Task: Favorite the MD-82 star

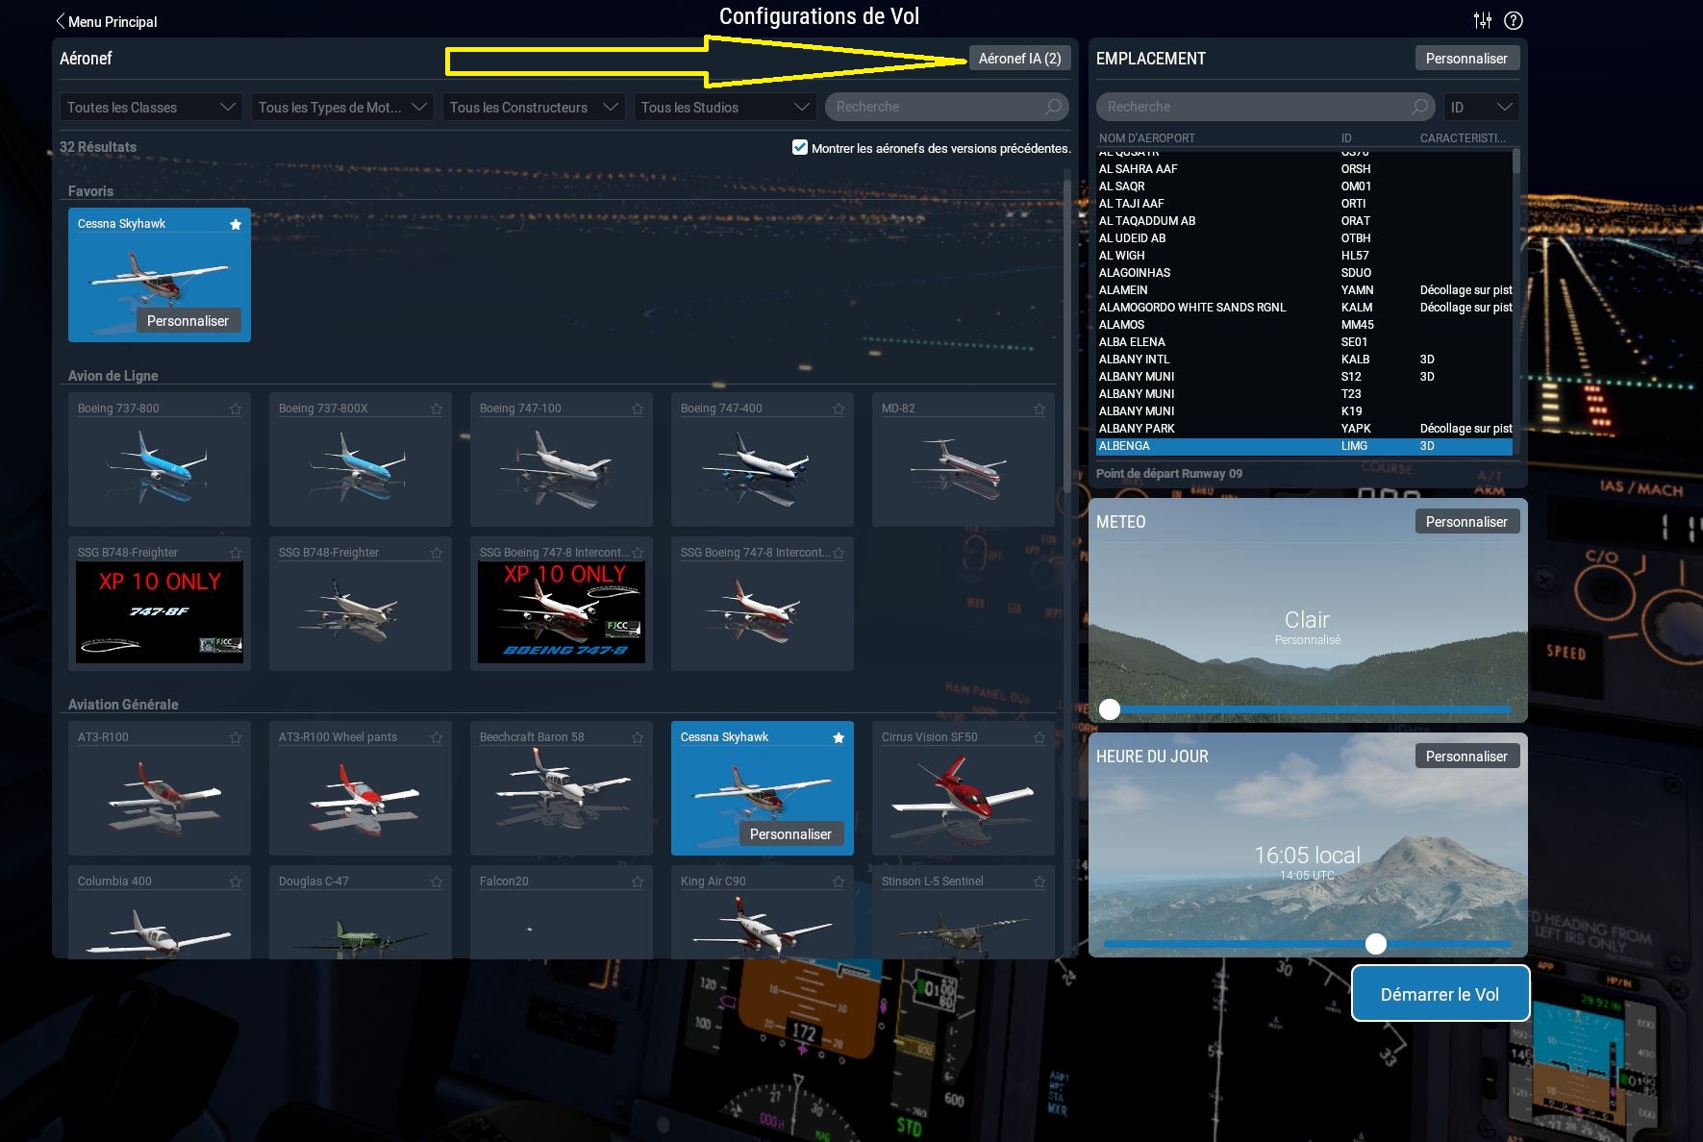Action: (1039, 409)
